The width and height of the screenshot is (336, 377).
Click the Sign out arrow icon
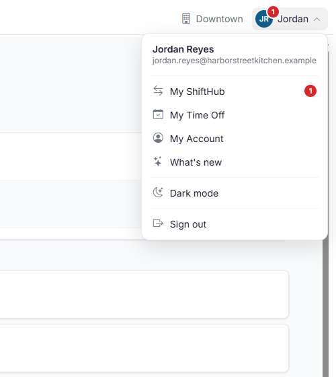click(158, 224)
